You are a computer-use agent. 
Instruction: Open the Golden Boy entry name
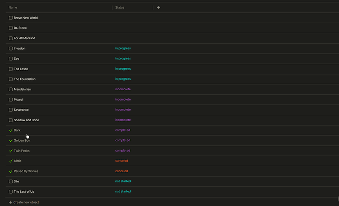click(x=22, y=141)
